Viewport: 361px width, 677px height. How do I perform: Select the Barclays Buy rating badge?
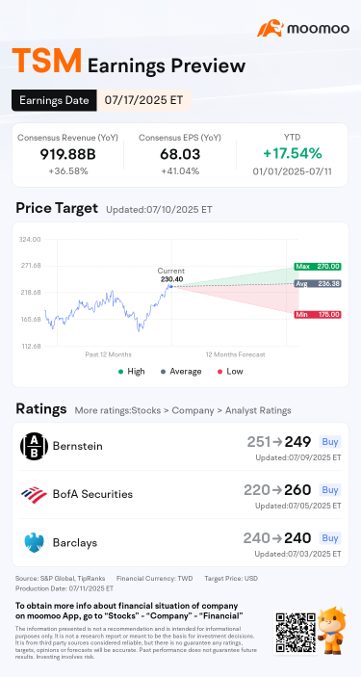pyautogui.click(x=330, y=538)
